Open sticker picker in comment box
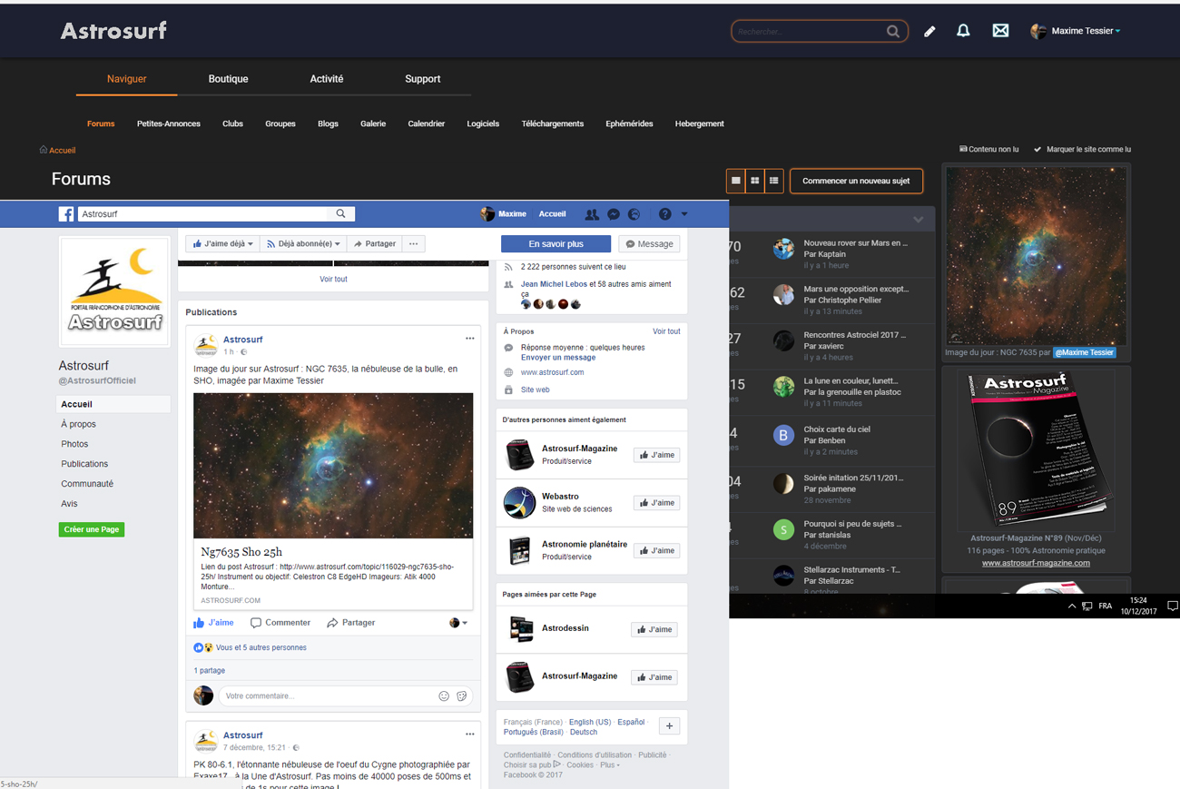The width and height of the screenshot is (1180, 789). tap(462, 696)
